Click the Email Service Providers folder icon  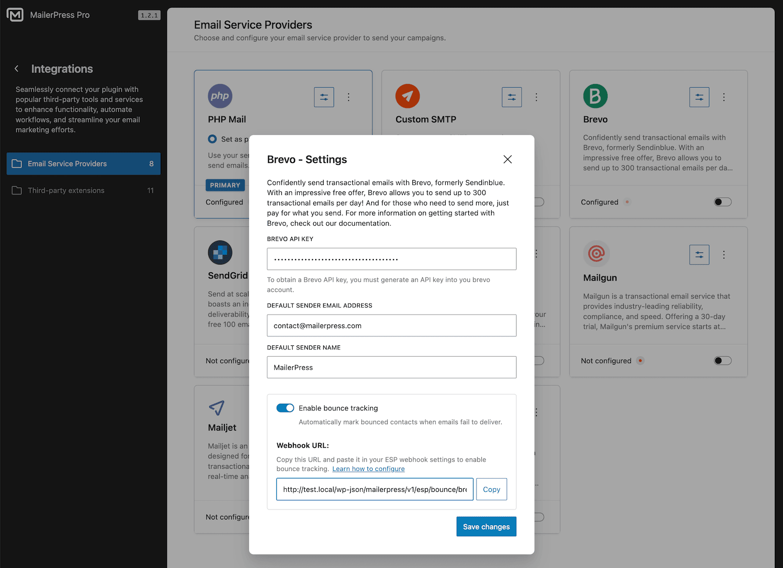16,163
